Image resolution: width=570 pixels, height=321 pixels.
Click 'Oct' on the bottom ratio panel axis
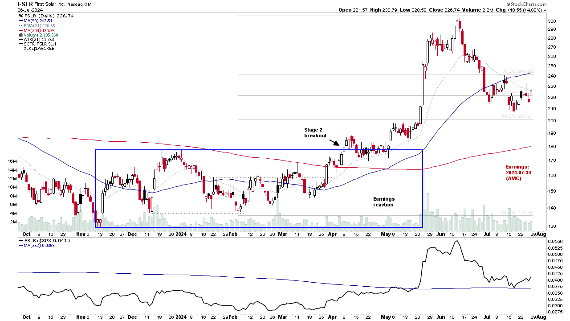tap(26, 317)
